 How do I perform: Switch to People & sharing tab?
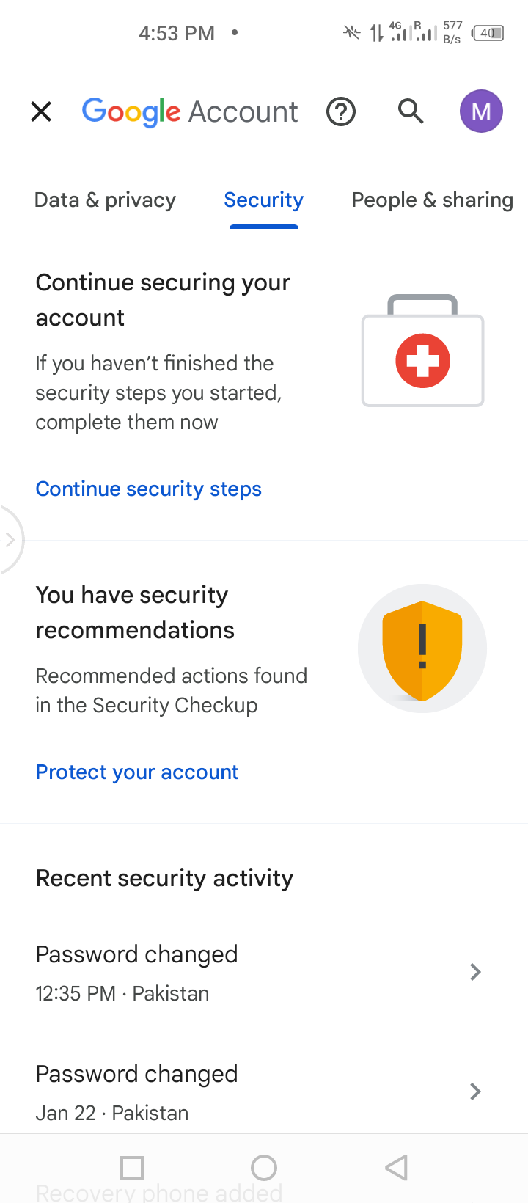[432, 200]
